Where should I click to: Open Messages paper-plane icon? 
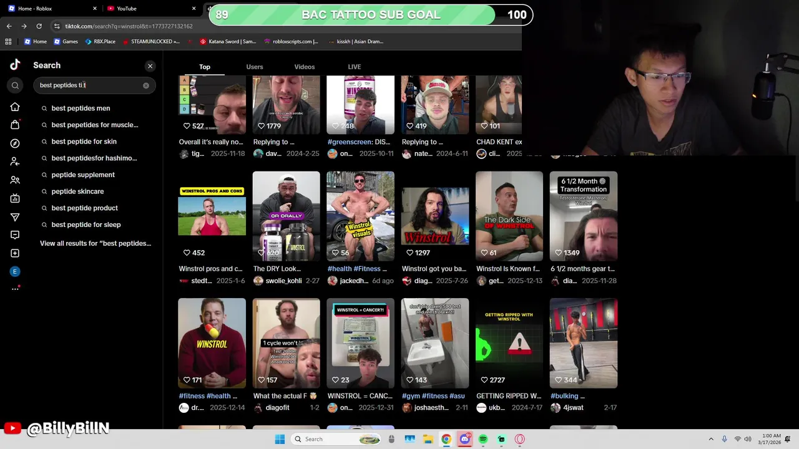[x=15, y=216]
